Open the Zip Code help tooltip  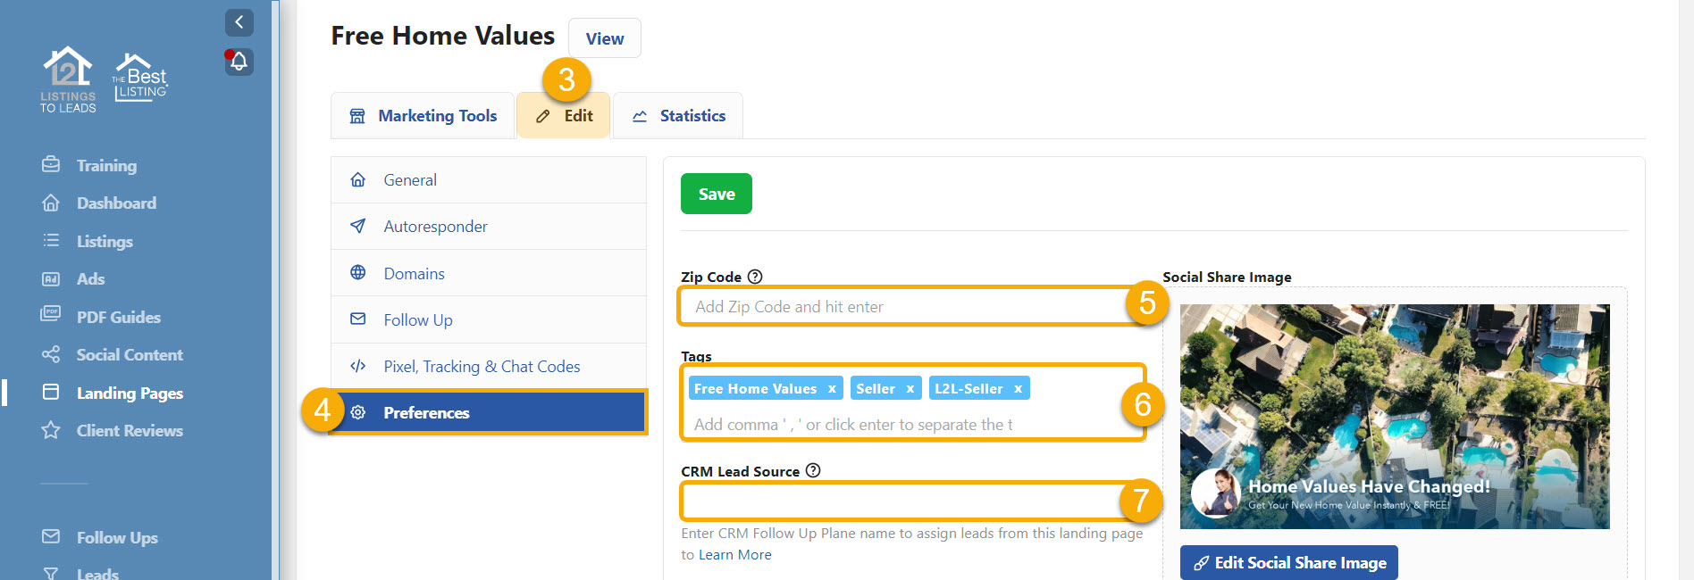coord(755,277)
